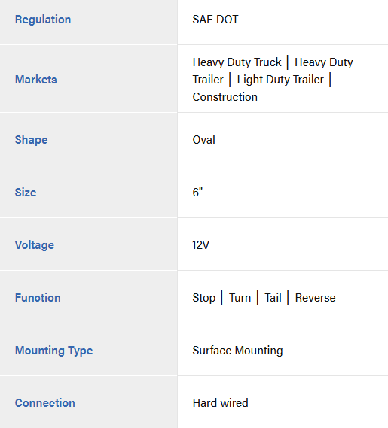The width and height of the screenshot is (388, 428).
Task: Click the Markets row label
Action: [x=36, y=80]
